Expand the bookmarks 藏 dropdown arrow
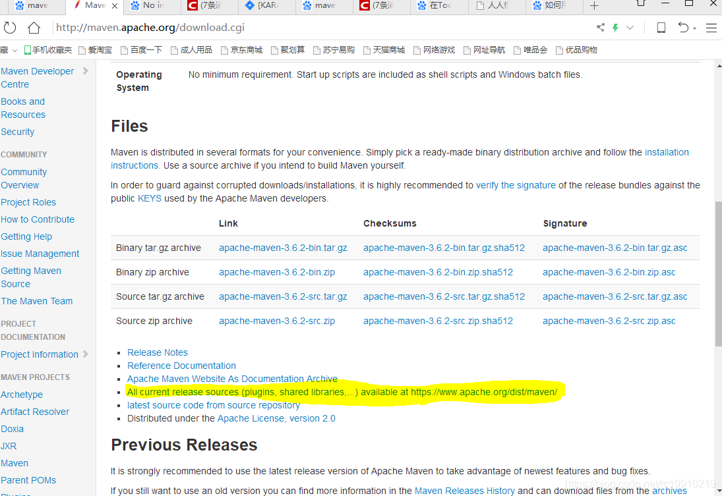This screenshot has width=722, height=496. pos(15,50)
